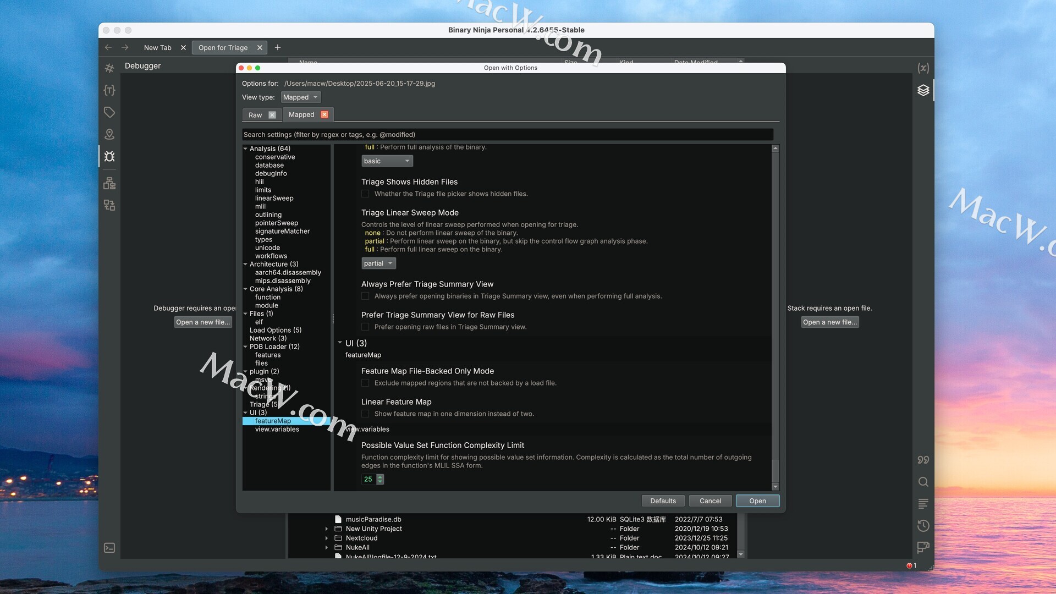Switch to the New Tab tab
1056x594 pixels.
(157, 48)
